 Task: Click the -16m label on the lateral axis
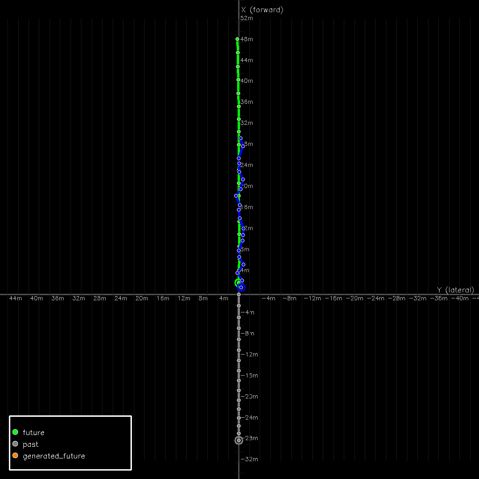(334, 298)
